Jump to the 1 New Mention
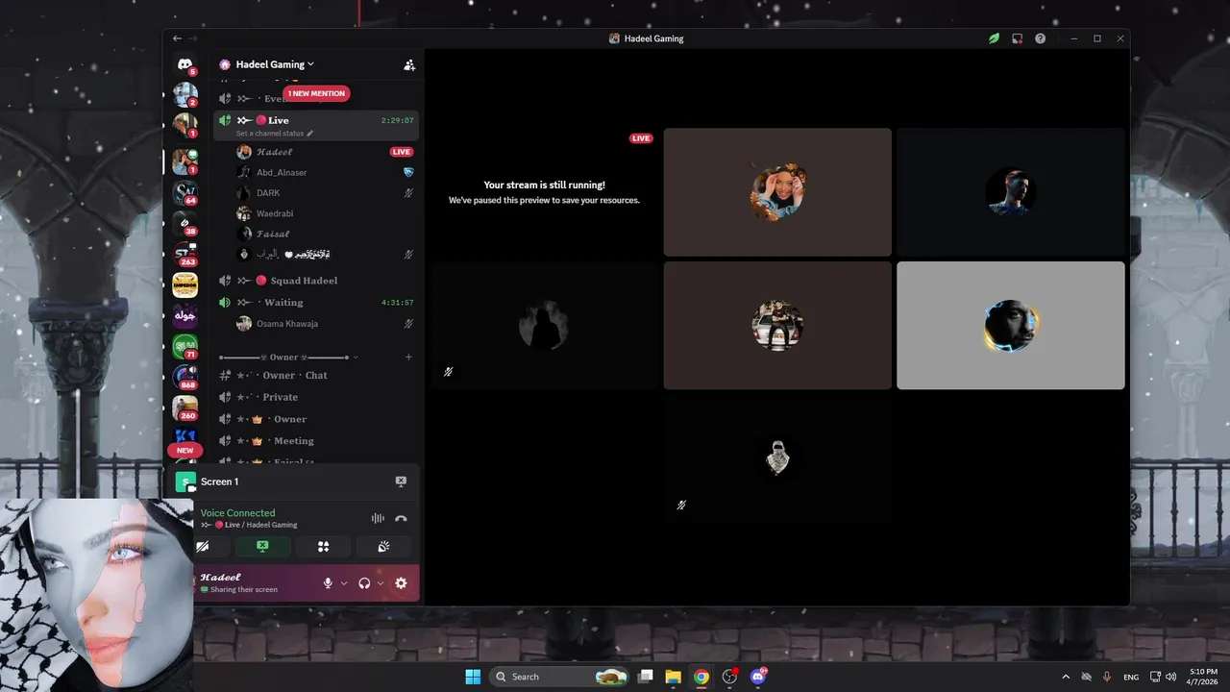The width and height of the screenshot is (1230, 692). [316, 93]
